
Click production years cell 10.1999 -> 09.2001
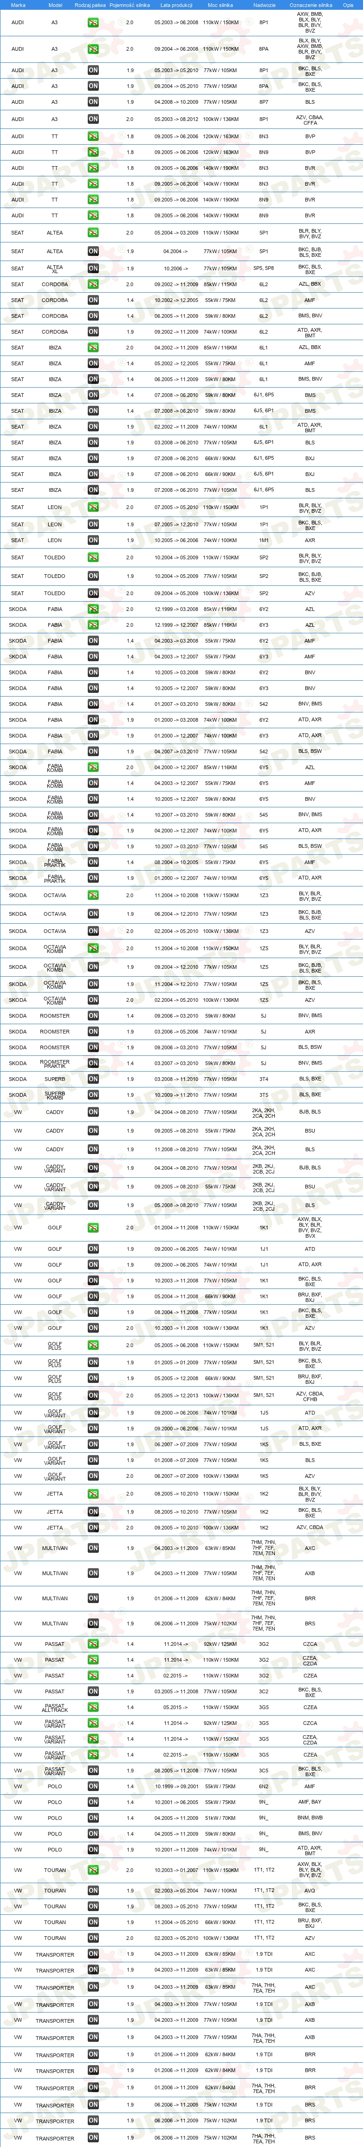coord(176,1786)
